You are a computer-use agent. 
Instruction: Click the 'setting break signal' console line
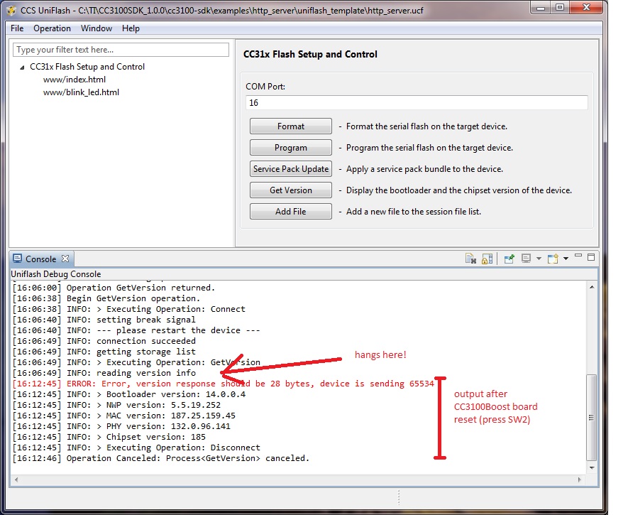click(x=104, y=320)
